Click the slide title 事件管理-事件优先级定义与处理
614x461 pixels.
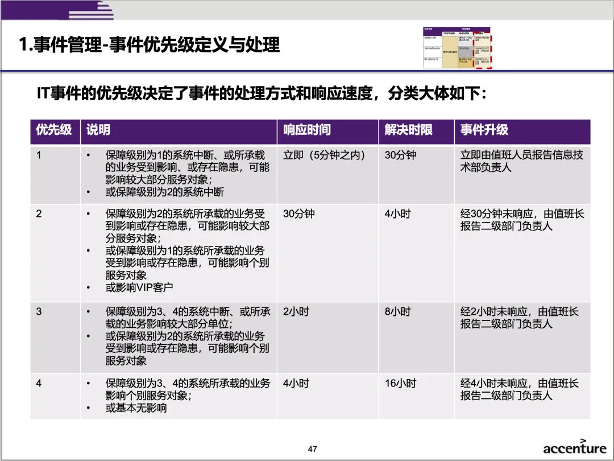149,44
